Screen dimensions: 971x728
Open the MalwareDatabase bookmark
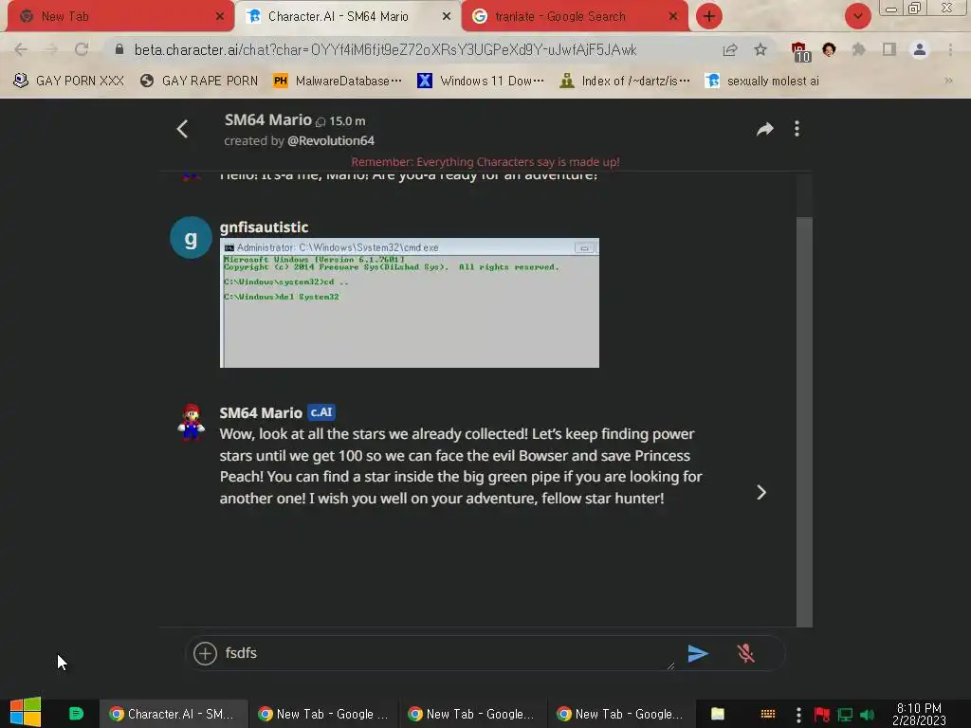pyautogui.click(x=338, y=81)
